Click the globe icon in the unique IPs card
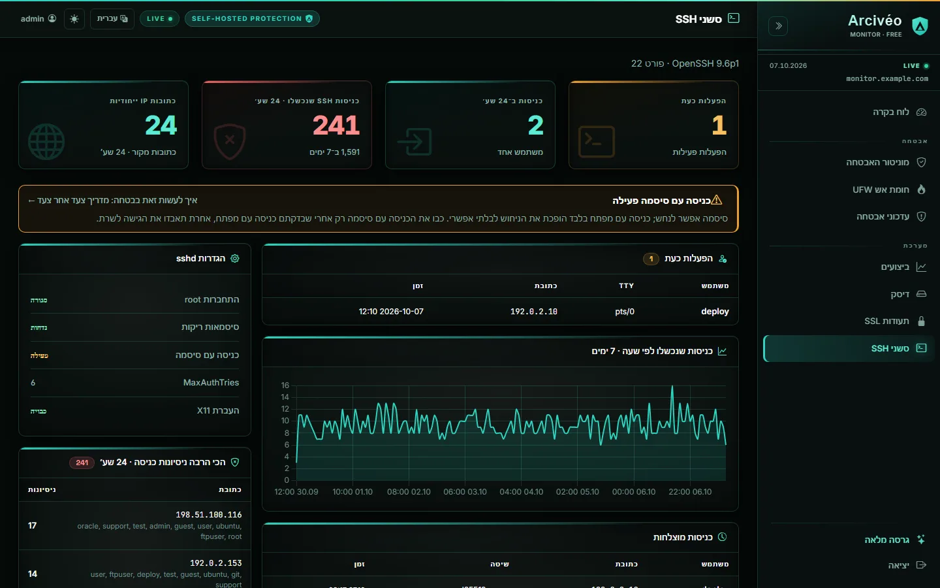The width and height of the screenshot is (940, 588). coord(46,142)
